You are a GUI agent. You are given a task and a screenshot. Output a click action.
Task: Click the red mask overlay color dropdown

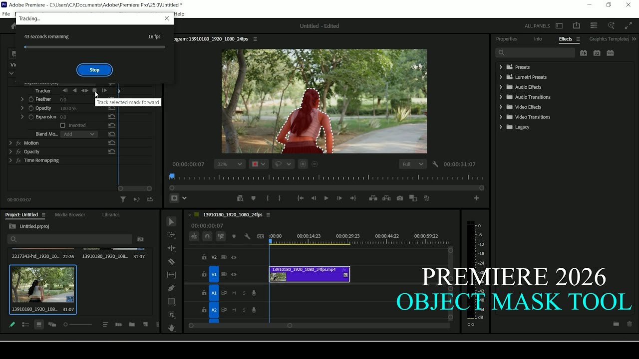tap(259, 164)
